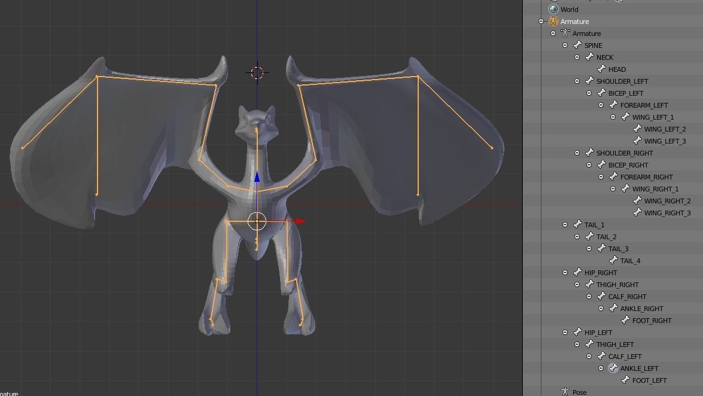Viewport: 703px width, 396px height.
Task: Click the 3D cursor crosshair above the dragon
Action: pos(257,72)
